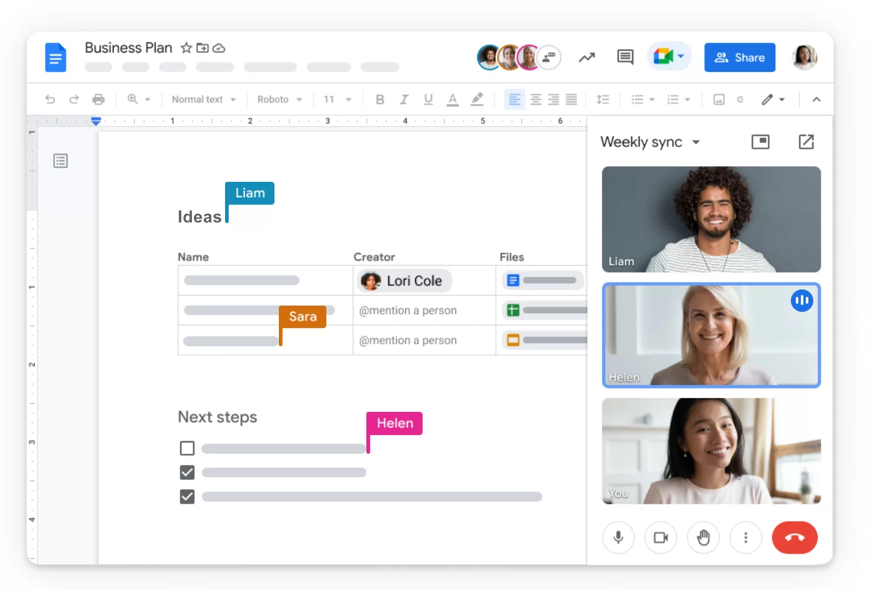
Task: Turn off the camera
Action: pyautogui.click(x=661, y=537)
